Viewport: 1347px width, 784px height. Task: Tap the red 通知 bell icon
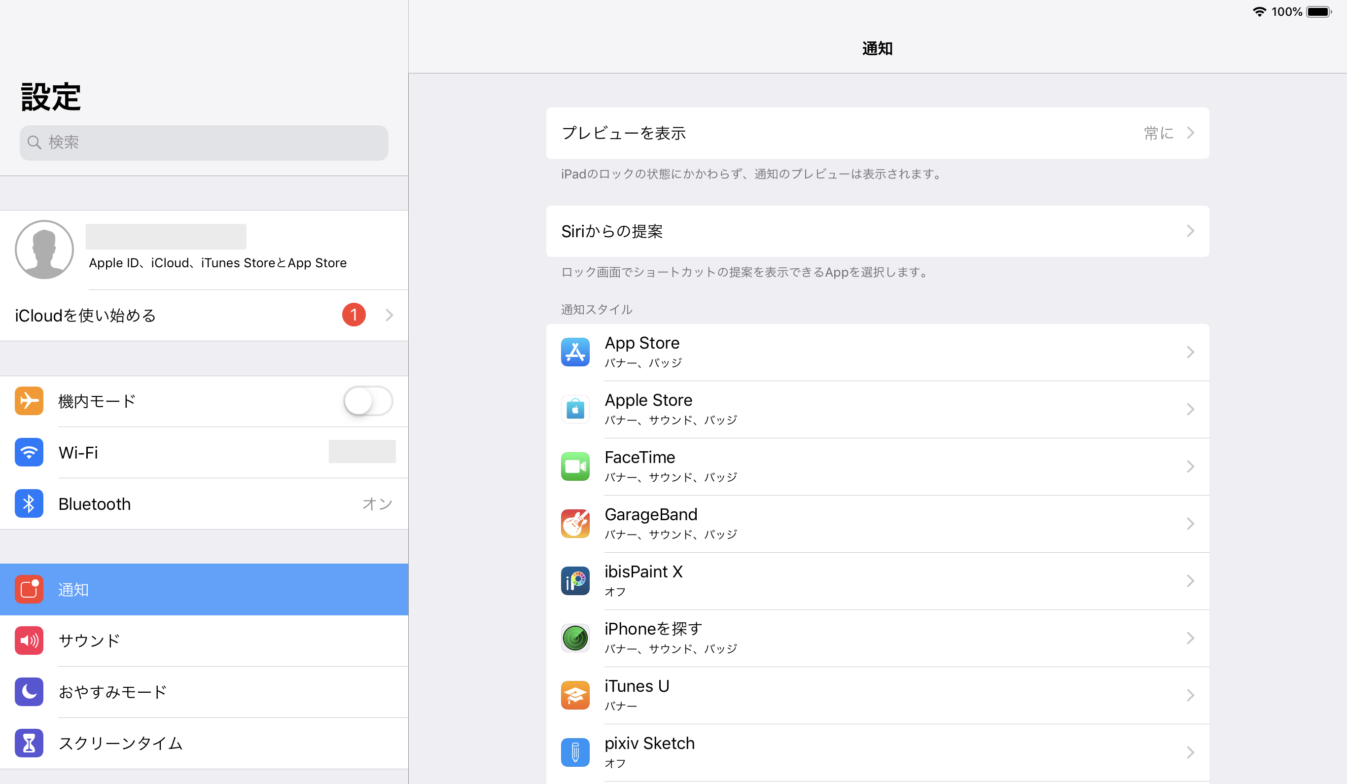29,589
